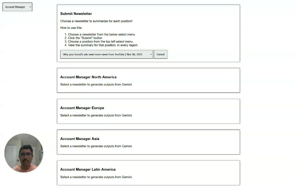The image size is (297, 186).
Task: Click the newsletter dropdown's chevron arrow
Action: coord(151,54)
